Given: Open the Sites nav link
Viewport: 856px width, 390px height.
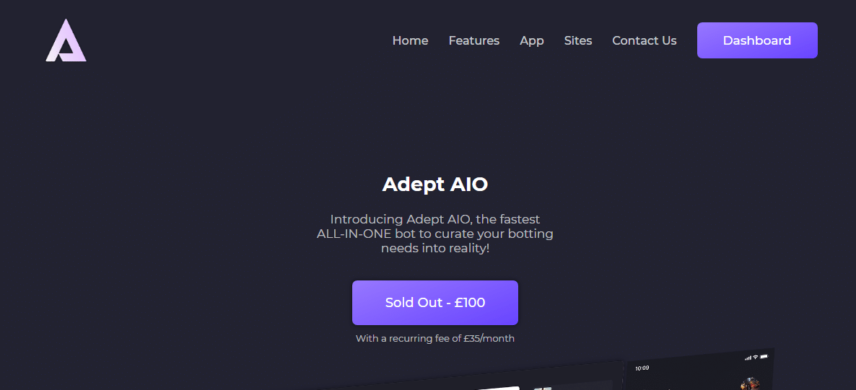Looking at the screenshot, I should pyautogui.click(x=578, y=40).
